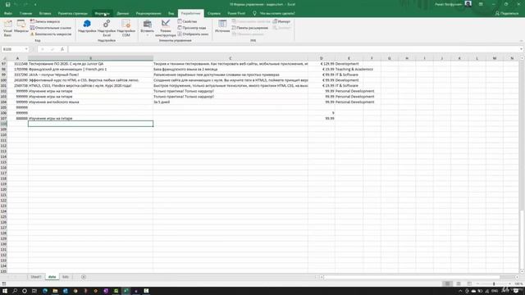Open the Макросы dialog
Image resolution: width=525 pixels, height=295 pixels.
(x=21, y=27)
